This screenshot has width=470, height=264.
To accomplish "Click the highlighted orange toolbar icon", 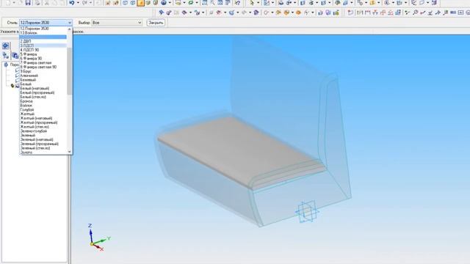I will click(x=140, y=3).
